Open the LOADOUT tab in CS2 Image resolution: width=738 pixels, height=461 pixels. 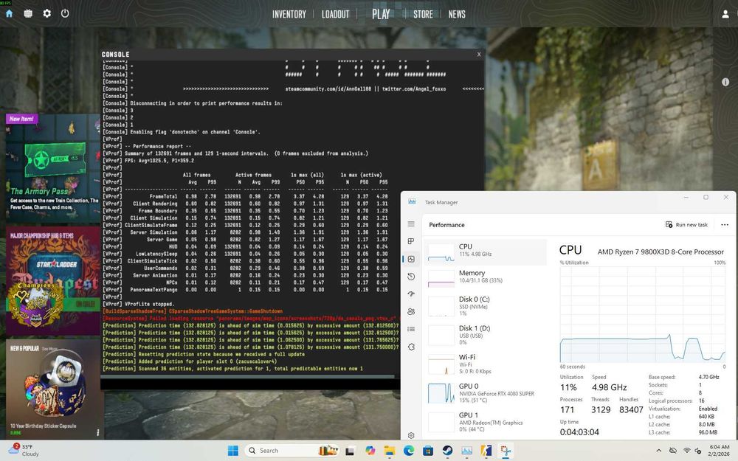pyautogui.click(x=336, y=14)
